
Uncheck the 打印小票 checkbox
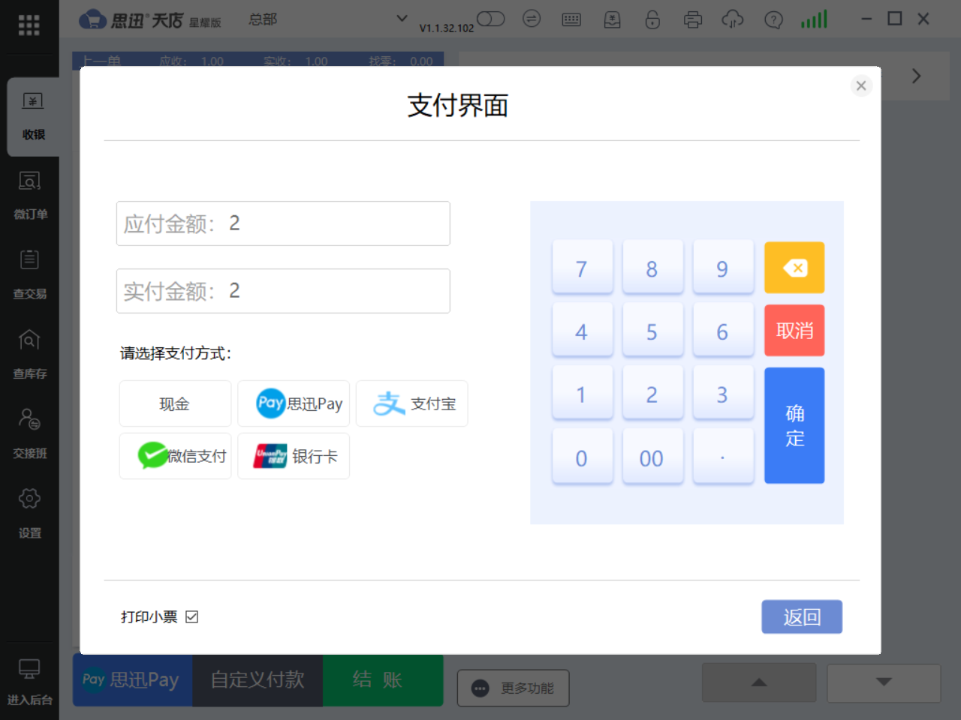(193, 616)
